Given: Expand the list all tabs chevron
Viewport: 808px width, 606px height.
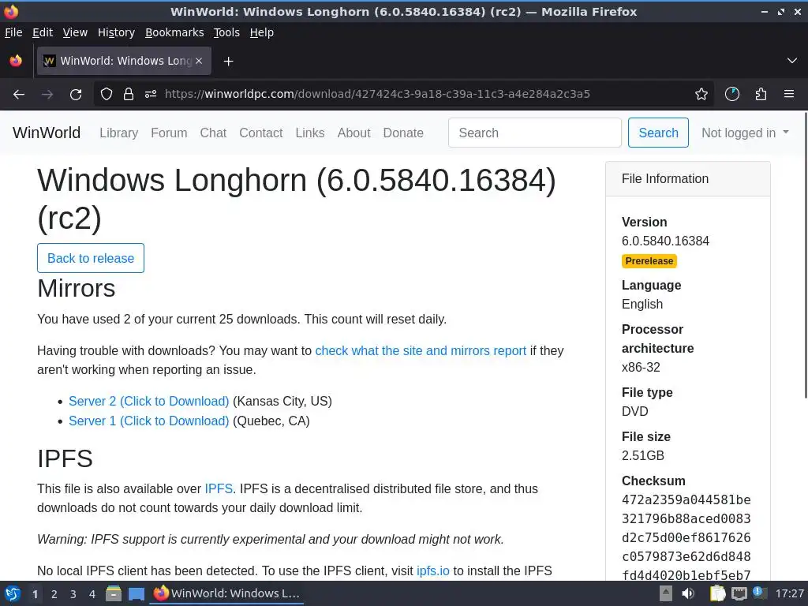Looking at the screenshot, I should [x=792, y=61].
